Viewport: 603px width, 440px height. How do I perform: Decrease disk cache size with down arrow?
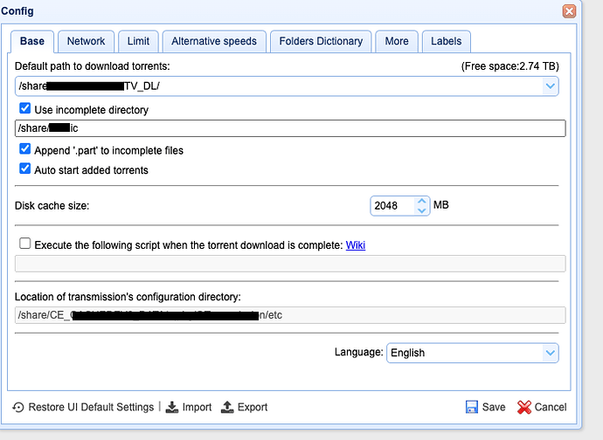422,210
